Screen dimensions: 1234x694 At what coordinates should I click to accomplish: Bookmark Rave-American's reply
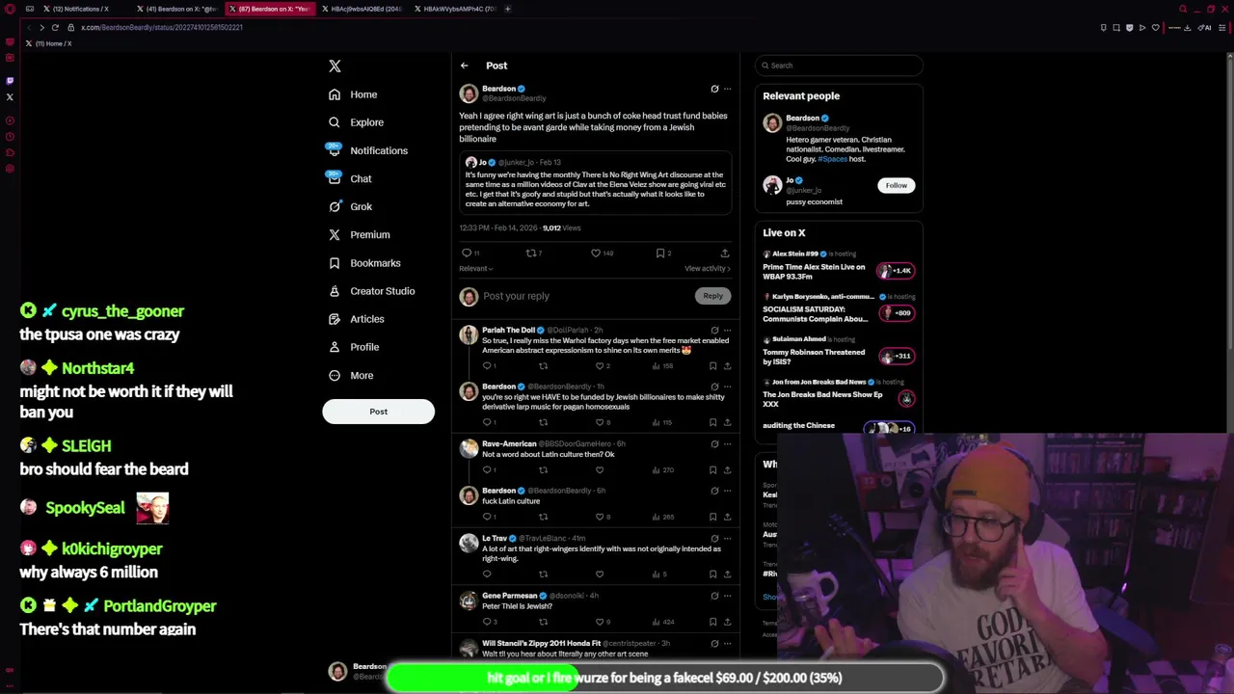(712, 469)
